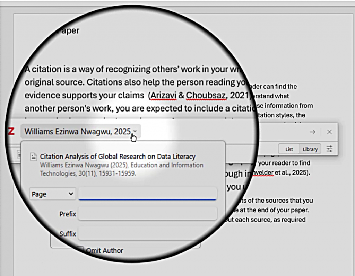Focus the page number input field
The image size is (355, 276).
tap(147, 193)
